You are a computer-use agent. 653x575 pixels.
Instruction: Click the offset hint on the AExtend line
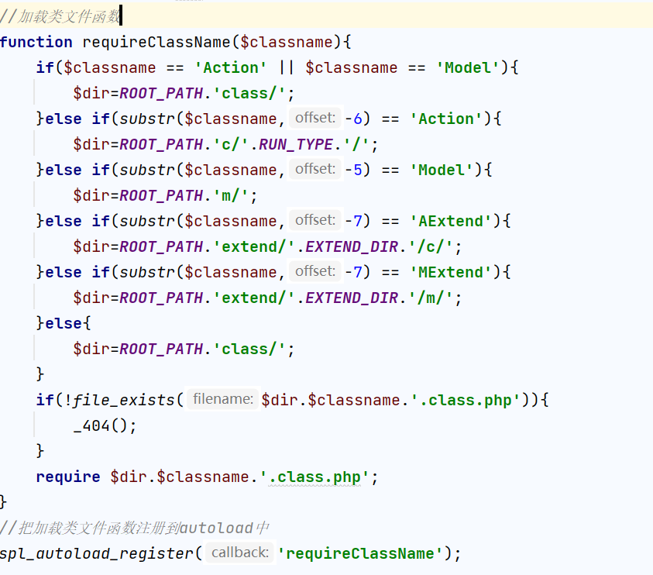point(314,220)
